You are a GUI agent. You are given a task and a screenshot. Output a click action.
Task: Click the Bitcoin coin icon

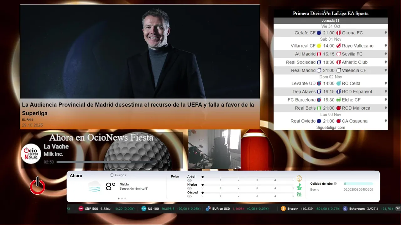point(283,209)
